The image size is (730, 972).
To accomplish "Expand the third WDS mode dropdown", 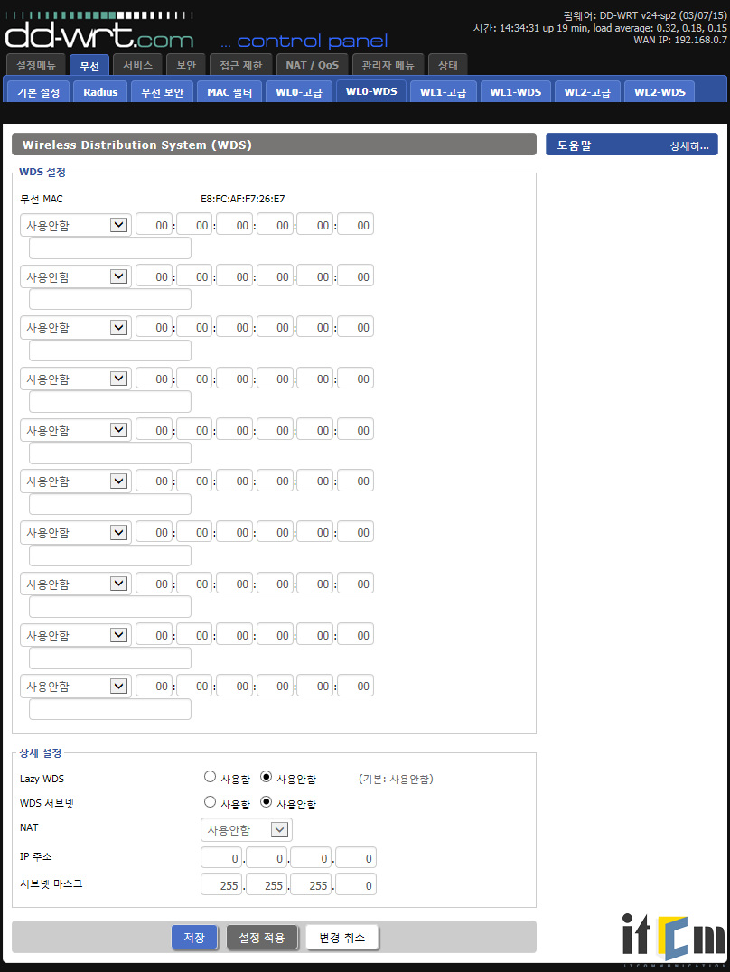I will pyautogui.click(x=76, y=327).
